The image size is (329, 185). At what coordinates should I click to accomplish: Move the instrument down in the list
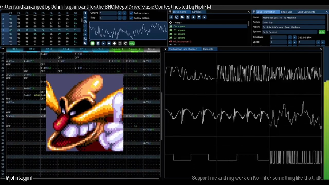click(x=199, y=17)
